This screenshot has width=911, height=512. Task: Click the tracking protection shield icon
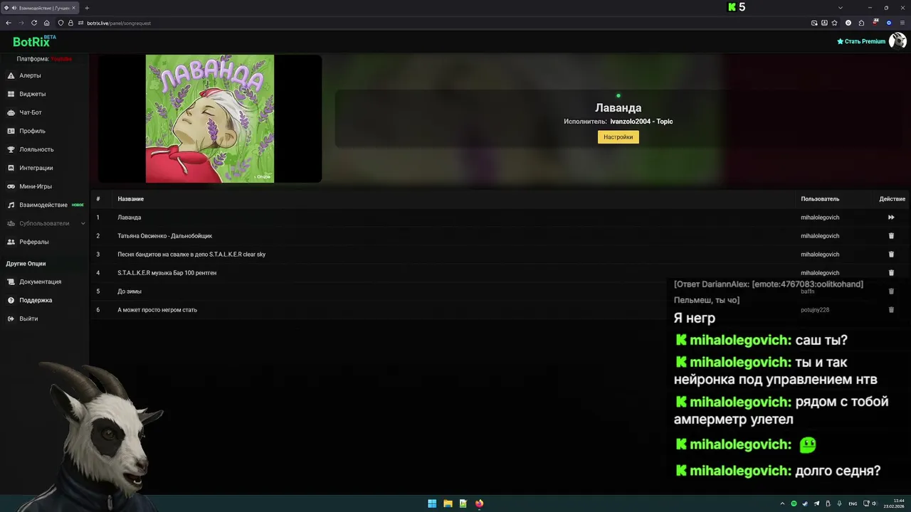[61, 23]
